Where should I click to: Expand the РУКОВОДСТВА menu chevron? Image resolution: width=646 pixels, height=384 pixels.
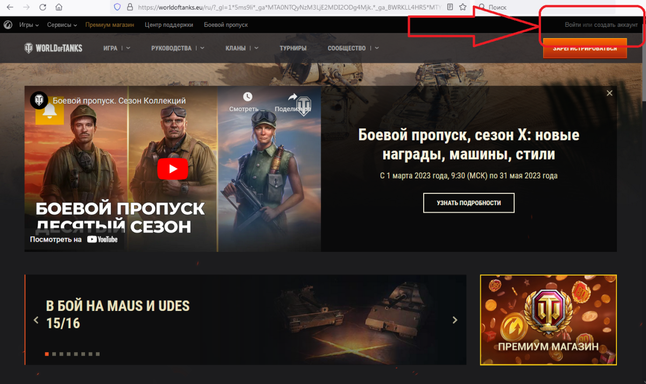point(202,48)
